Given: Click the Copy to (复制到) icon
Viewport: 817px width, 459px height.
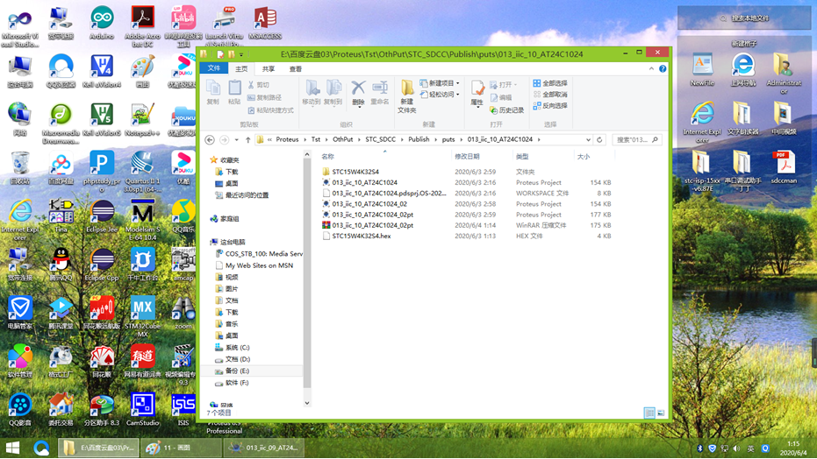Looking at the screenshot, I should pyautogui.click(x=333, y=93).
